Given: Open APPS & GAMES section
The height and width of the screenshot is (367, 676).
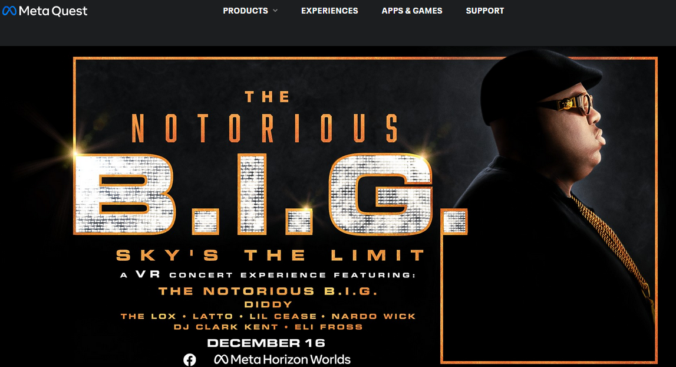Looking at the screenshot, I should click(412, 11).
